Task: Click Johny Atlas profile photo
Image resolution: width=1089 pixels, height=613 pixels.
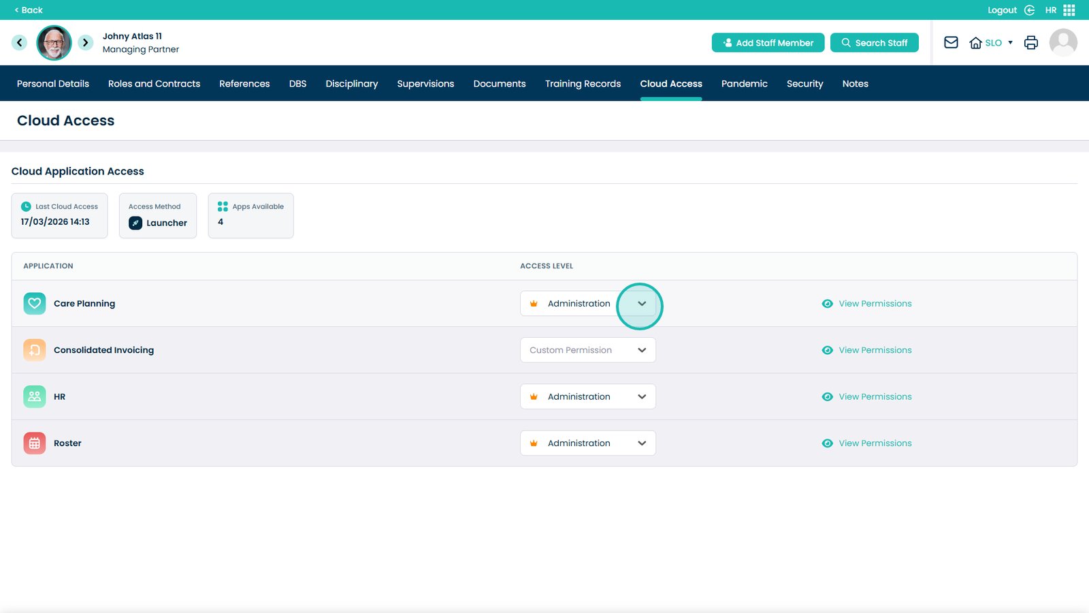Action: 54,43
